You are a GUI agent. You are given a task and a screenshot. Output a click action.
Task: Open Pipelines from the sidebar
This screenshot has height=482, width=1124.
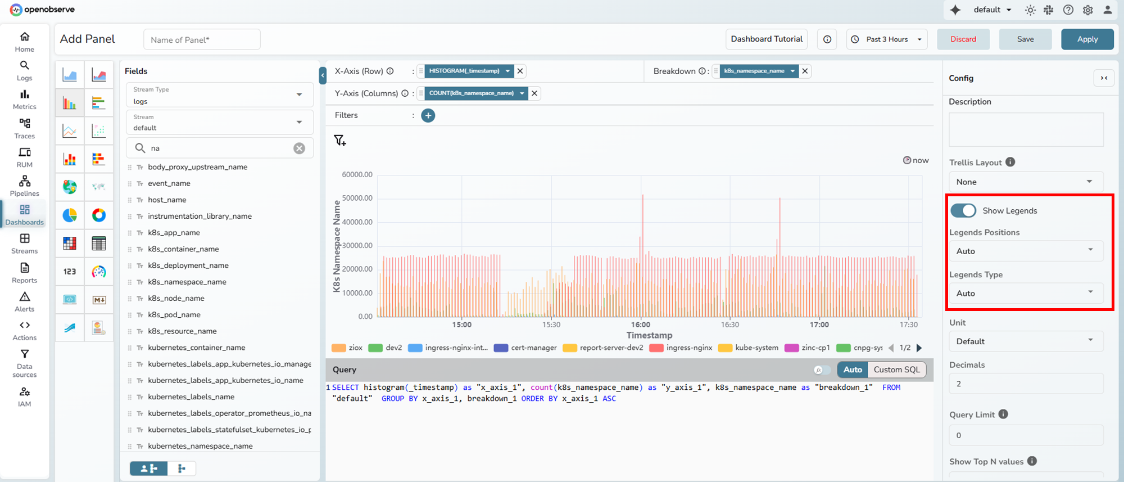[25, 186]
